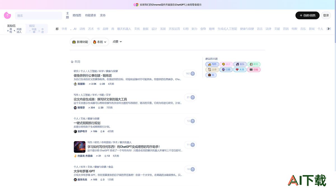This screenshot has width=336, height=188.
Task: Open author avatar 数字杰夫
Action: pos(75,180)
